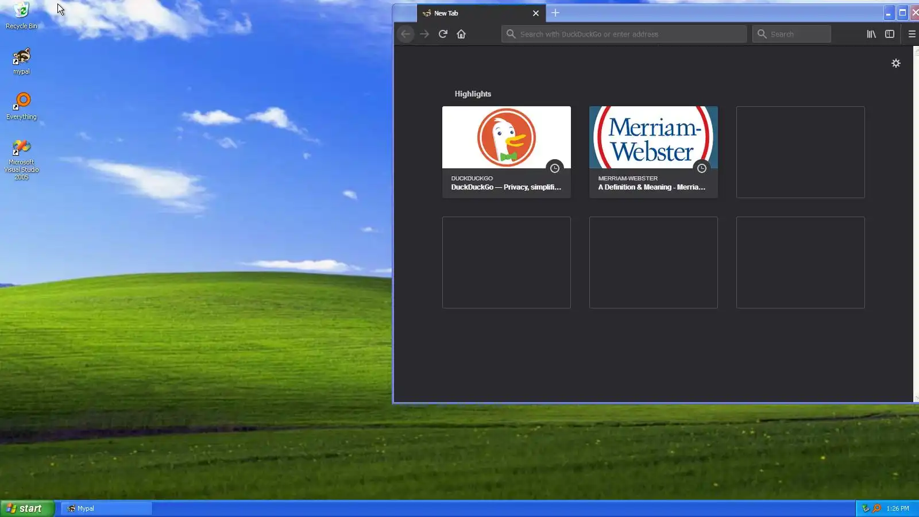Image resolution: width=919 pixels, height=517 pixels.
Task: Click the 1:26 PM clock
Action: [898, 508]
